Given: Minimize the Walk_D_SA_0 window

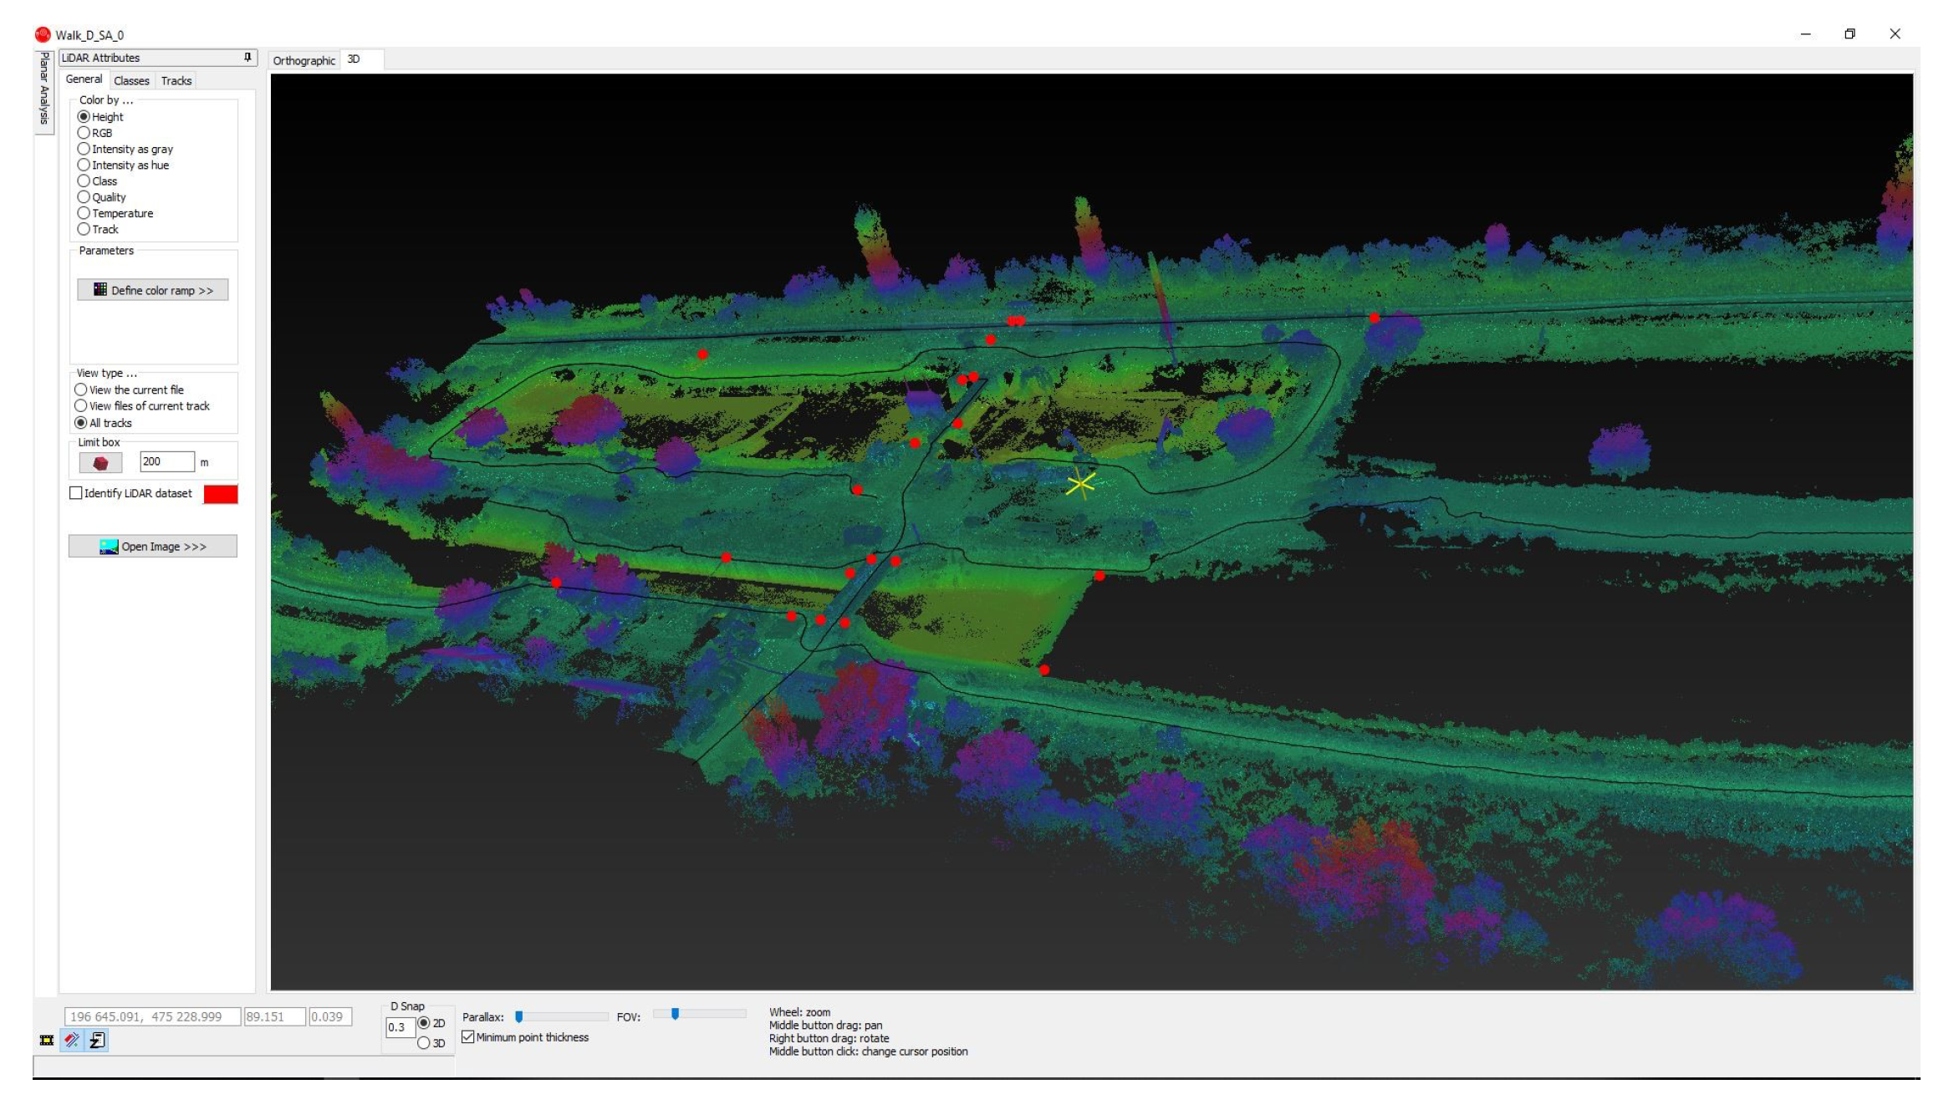Looking at the screenshot, I should click(x=1805, y=34).
